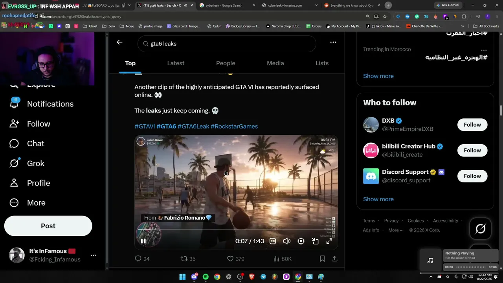The height and width of the screenshot is (283, 503).
Task: Expand the More menu in the sidebar
Action: click(x=28, y=203)
